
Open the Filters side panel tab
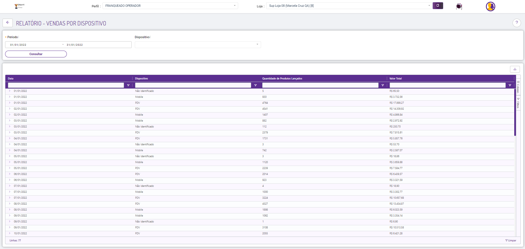pos(518,103)
